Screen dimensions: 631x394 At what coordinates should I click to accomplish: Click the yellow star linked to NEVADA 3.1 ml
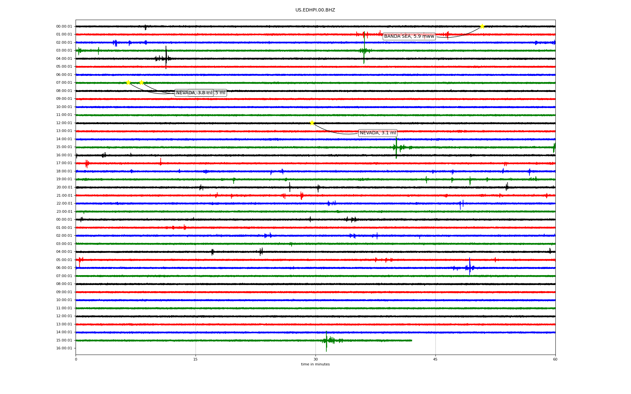312,123
